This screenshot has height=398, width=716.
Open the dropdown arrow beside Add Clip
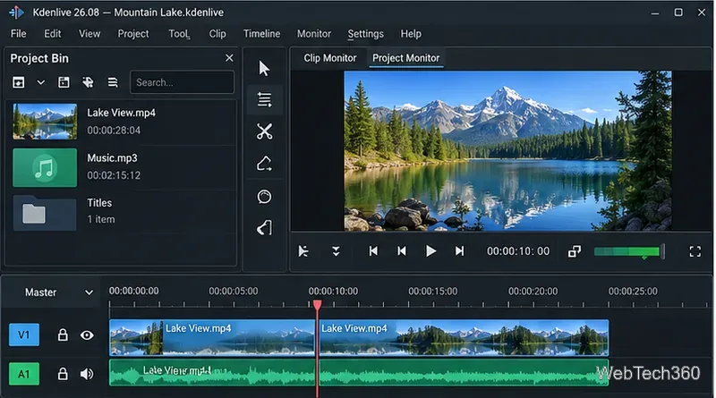(x=40, y=82)
